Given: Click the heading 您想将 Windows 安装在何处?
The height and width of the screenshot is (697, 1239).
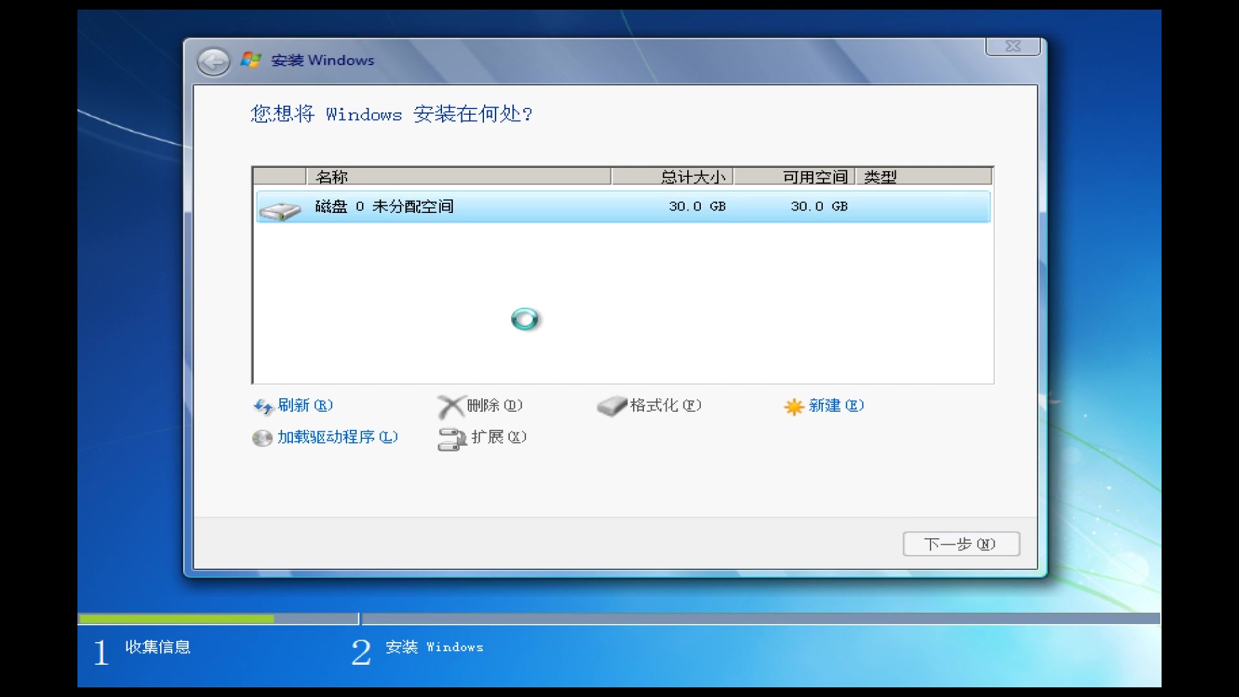Looking at the screenshot, I should click(392, 114).
